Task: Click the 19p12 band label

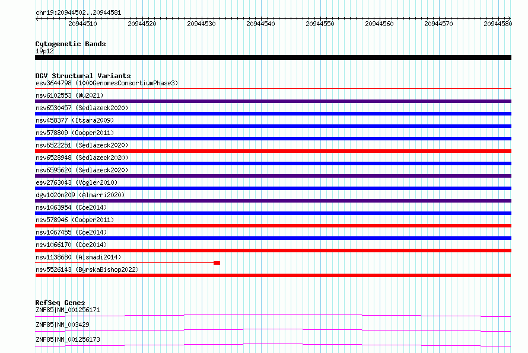Action: tap(44, 51)
